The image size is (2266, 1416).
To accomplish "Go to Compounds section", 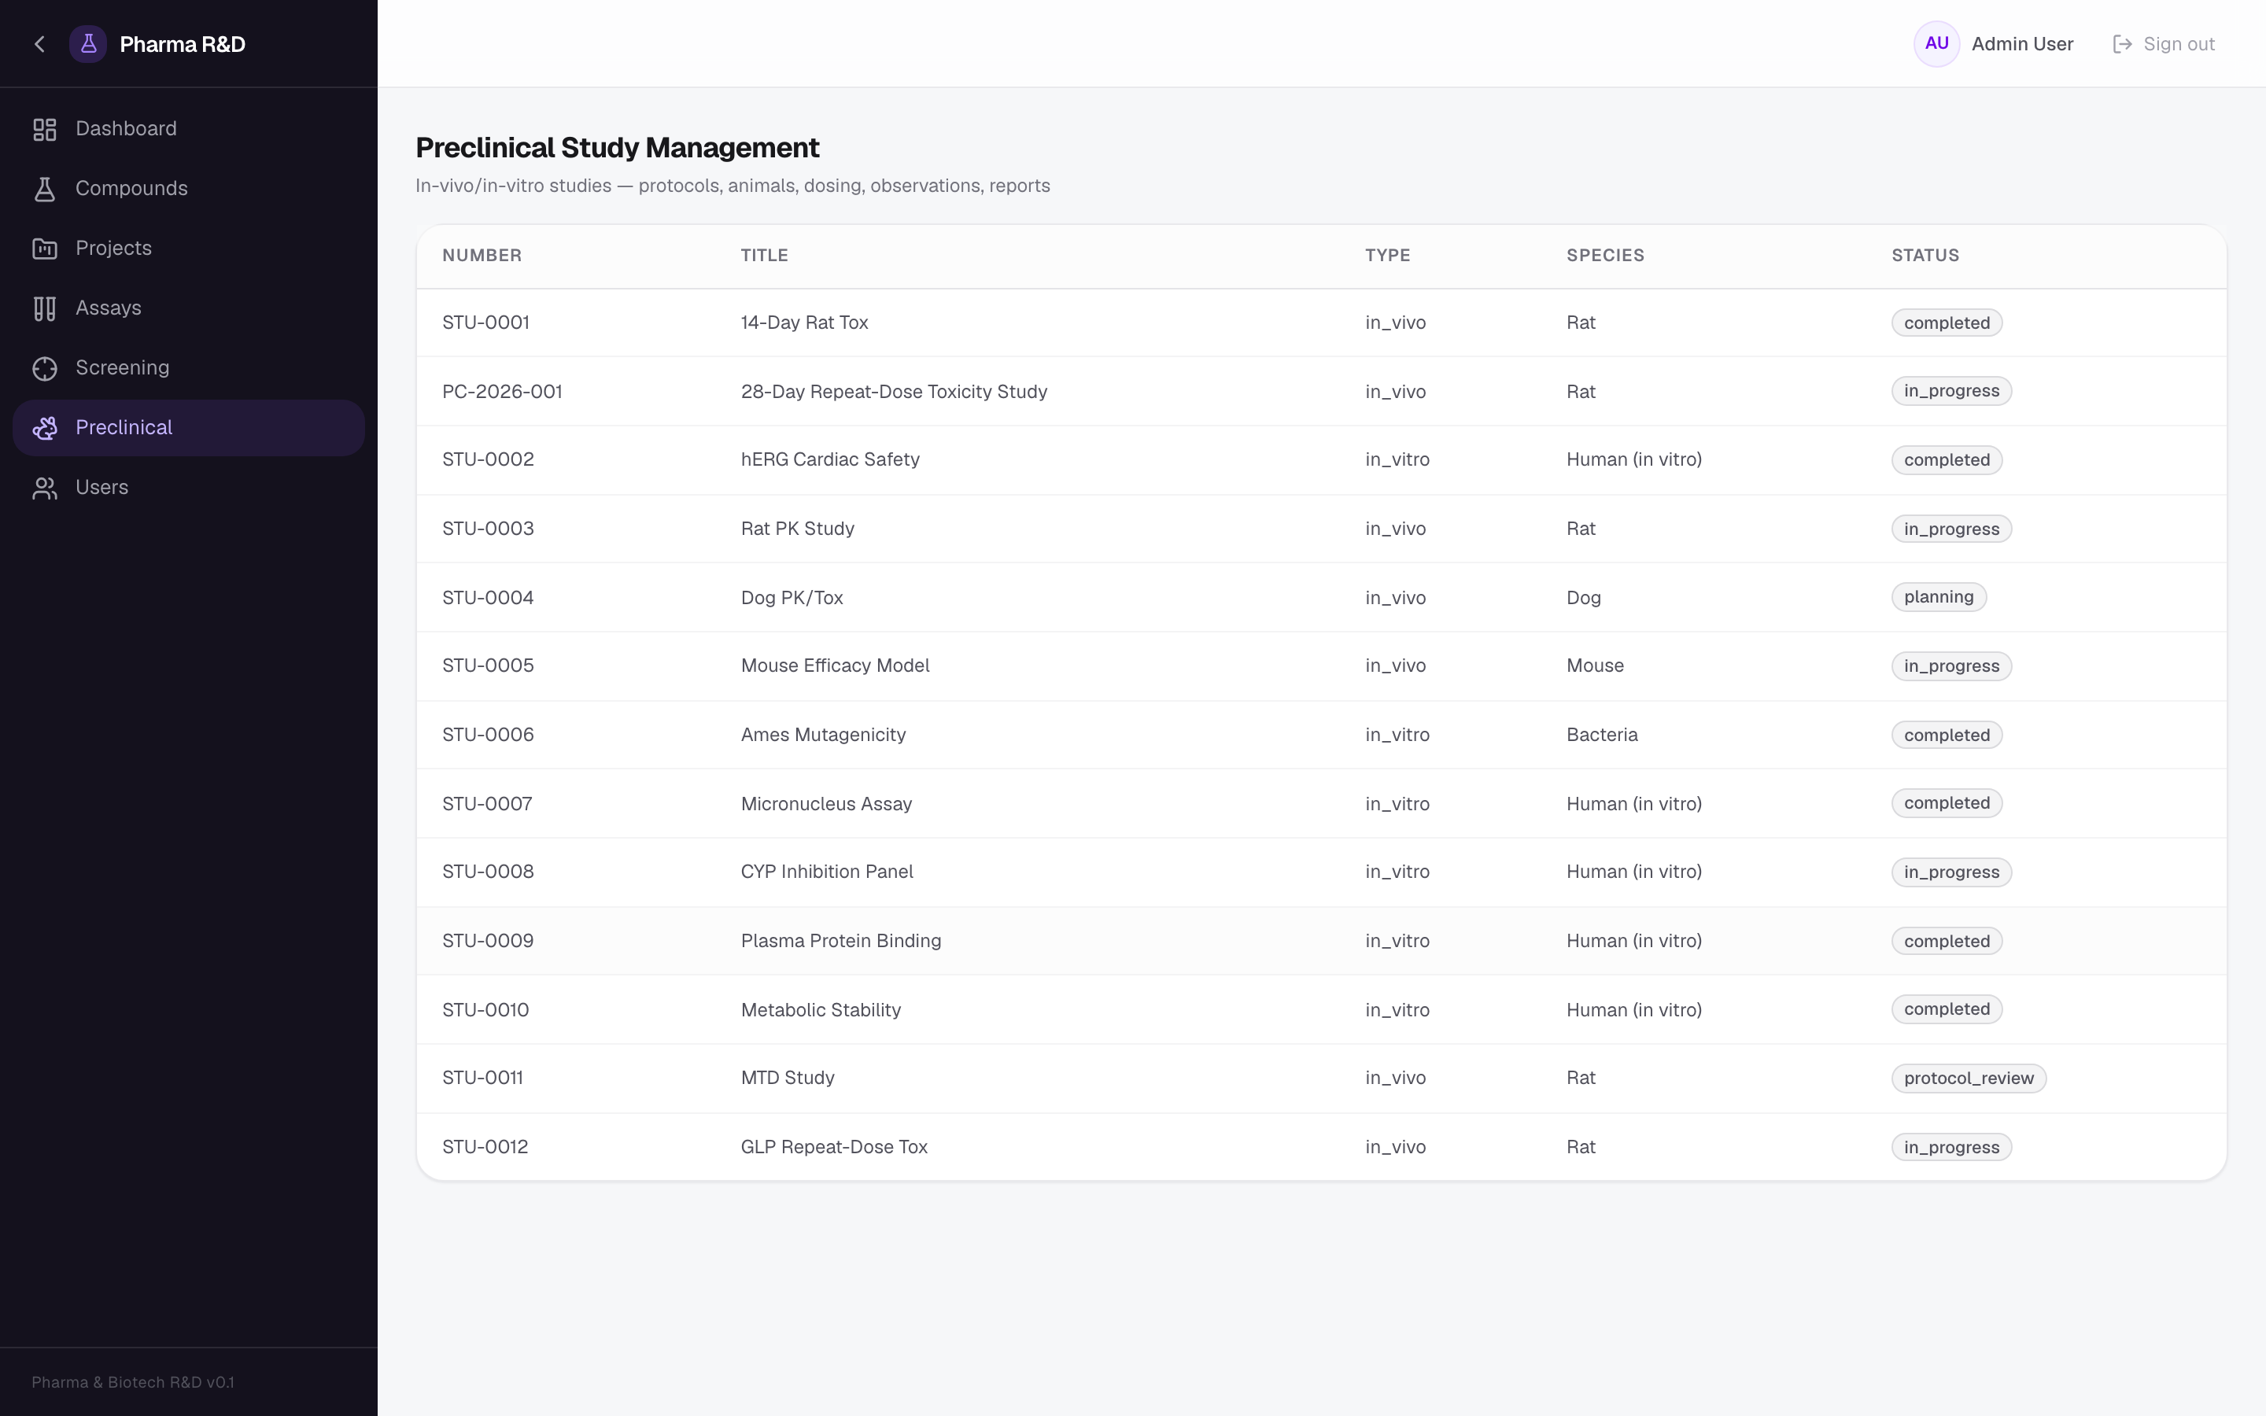I will 188,189.
